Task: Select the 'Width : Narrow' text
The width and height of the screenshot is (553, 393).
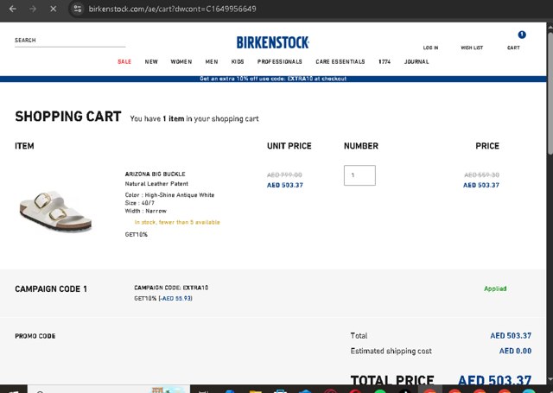Action: point(146,211)
